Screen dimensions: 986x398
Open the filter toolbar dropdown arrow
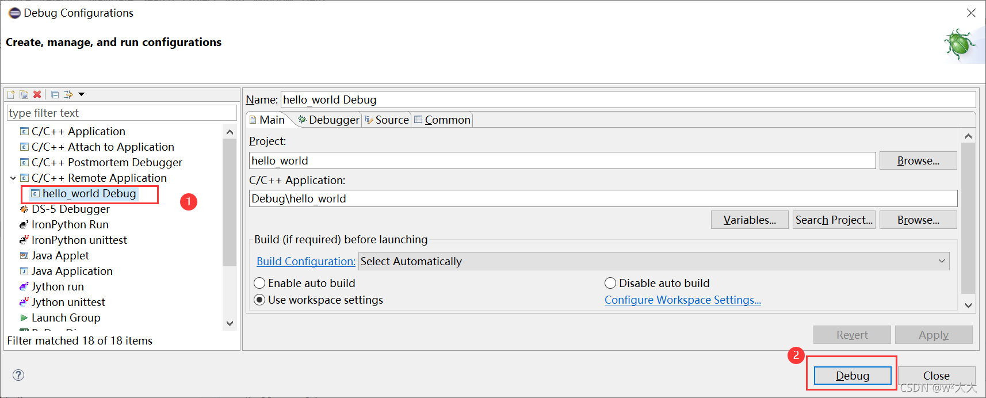[x=82, y=94]
